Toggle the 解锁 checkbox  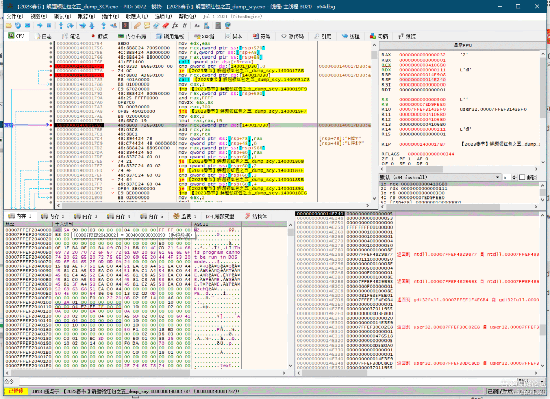[522, 177]
